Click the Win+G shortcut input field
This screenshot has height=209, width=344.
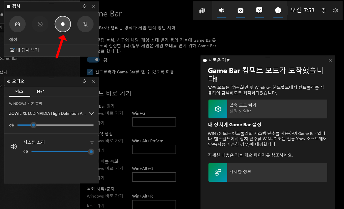[x=154, y=122]
